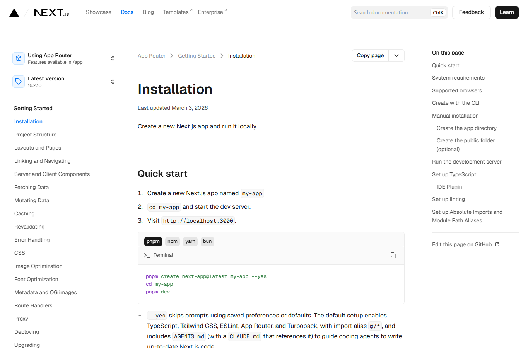Select the pnpm tab
This screenshot has height=348, width=528.
pyautogui.click(x=153, y=242)
